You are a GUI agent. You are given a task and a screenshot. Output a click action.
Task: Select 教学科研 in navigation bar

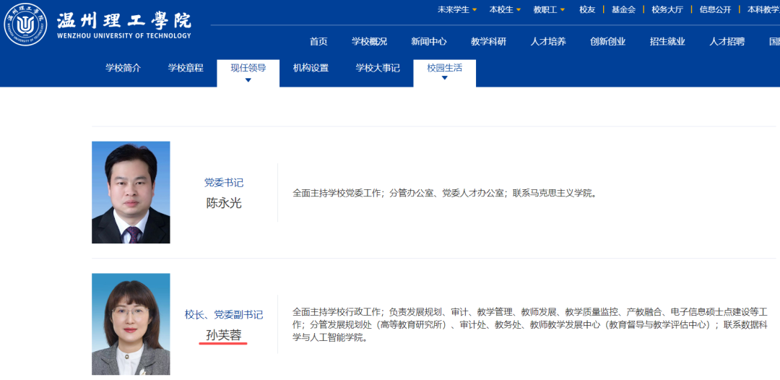tap(488, 41)
